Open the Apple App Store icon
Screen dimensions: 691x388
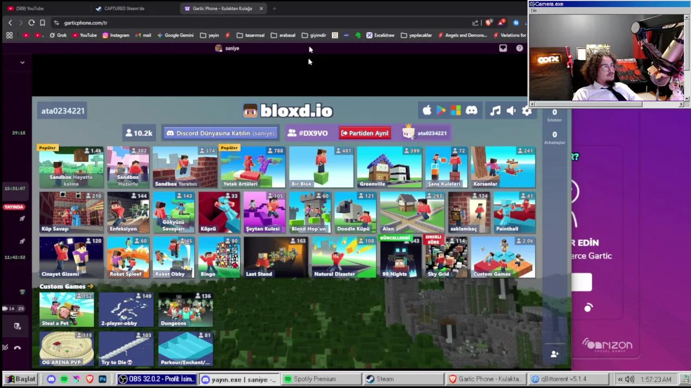(426, 110)
